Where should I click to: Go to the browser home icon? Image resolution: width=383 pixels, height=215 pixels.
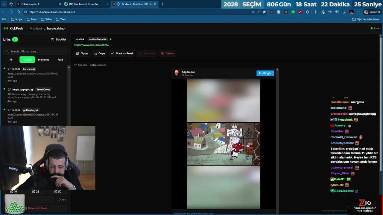(x=18, y=12)
